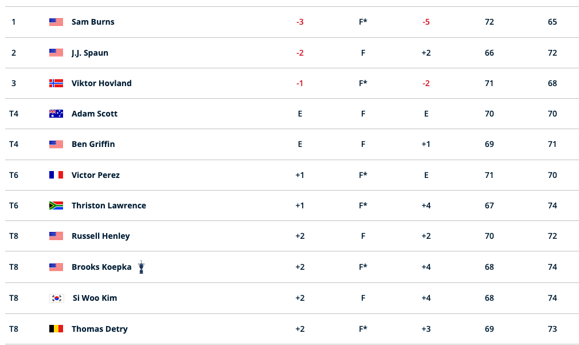Open J.J. Spaun player name
The height and width of the screenshot is (345, 579).
(x=90, y=53)
